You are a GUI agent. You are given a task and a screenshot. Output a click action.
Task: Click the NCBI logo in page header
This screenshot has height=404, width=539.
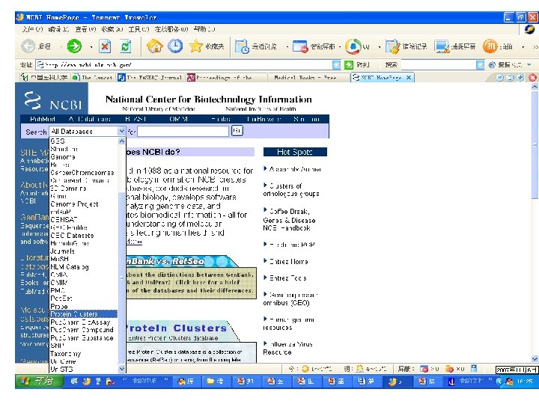52,100
